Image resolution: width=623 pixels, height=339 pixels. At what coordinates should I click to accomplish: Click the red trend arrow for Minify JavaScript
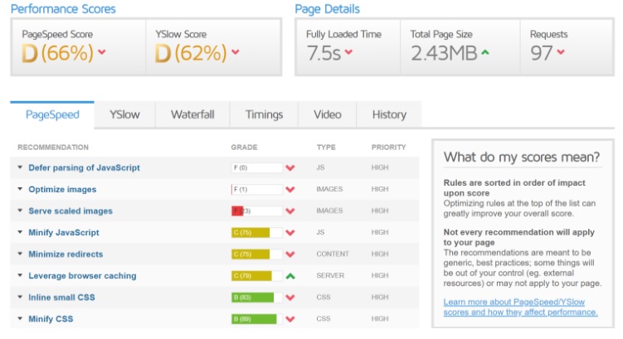(290, 233)
